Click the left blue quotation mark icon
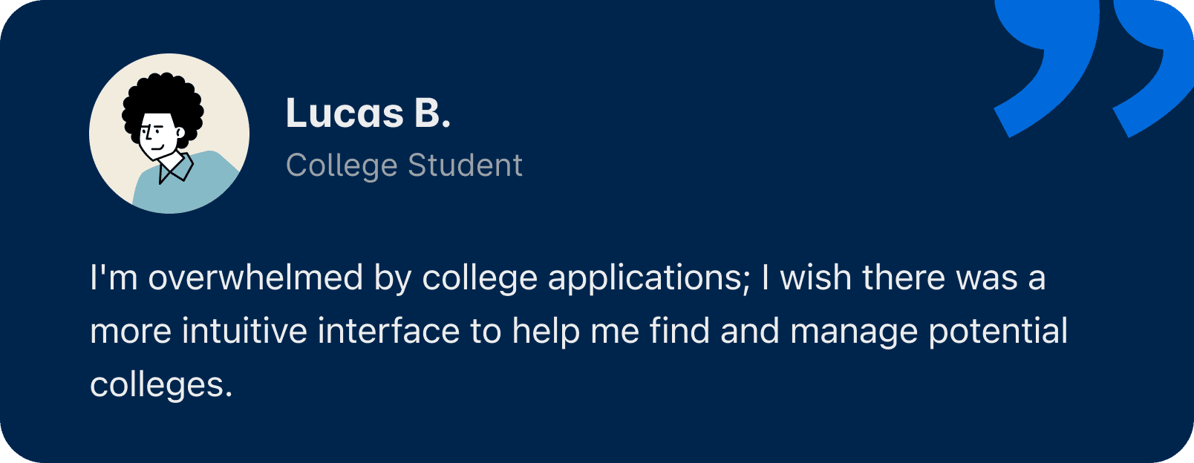The width and height of the screenshot is (1194, 463). coord(1047,68)
